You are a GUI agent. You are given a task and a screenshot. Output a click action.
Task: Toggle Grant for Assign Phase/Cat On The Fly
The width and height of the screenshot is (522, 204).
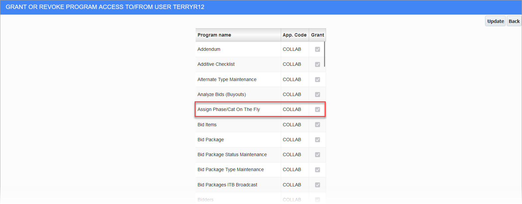pos(317,109)
